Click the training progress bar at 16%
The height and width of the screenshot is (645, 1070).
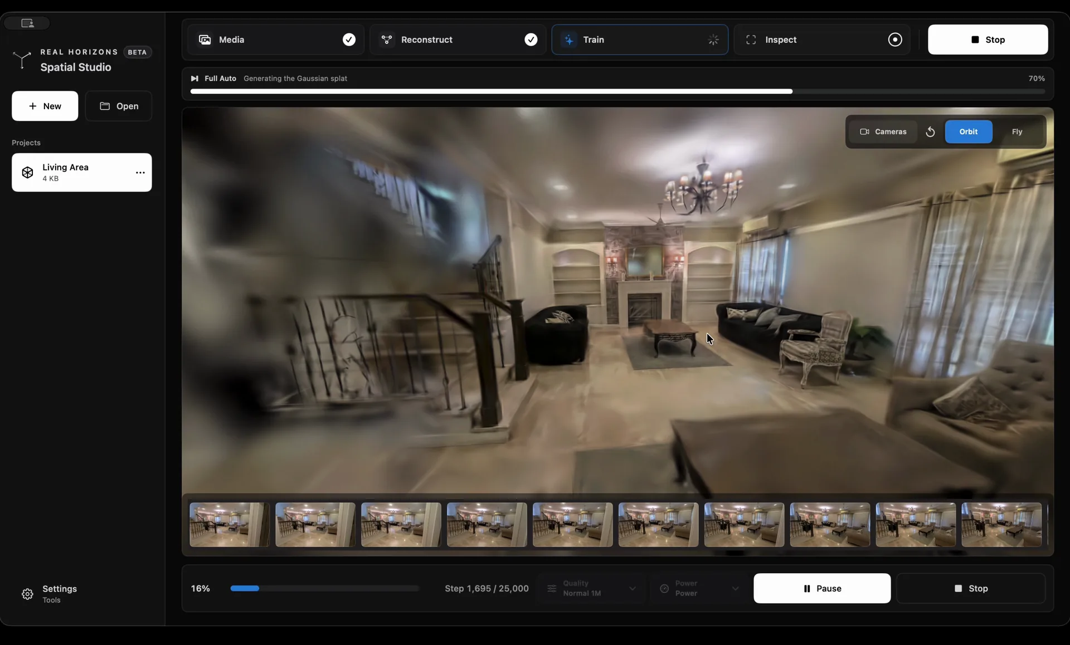pos(324,588)
